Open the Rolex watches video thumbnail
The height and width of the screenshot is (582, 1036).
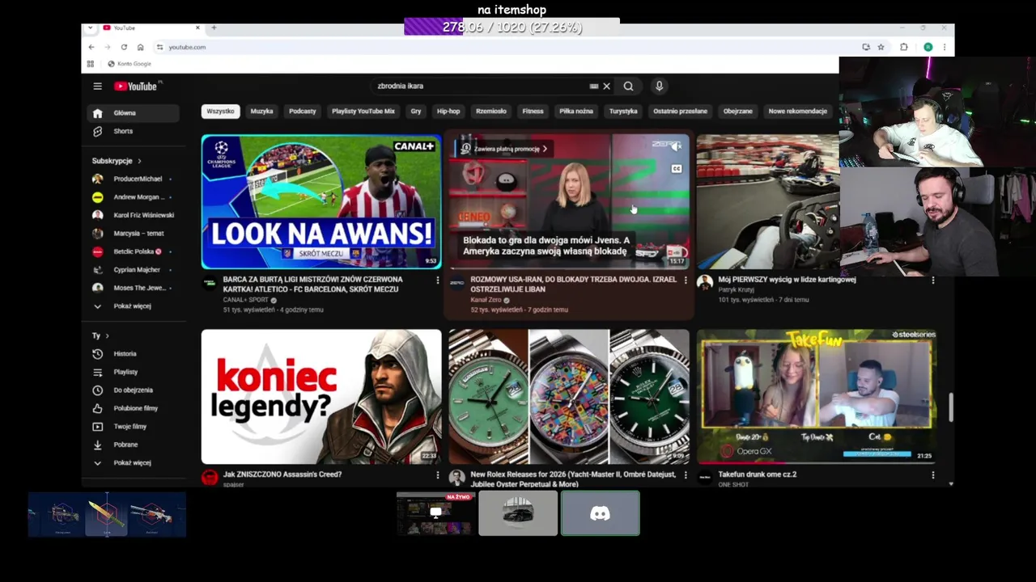pos(569,397)
